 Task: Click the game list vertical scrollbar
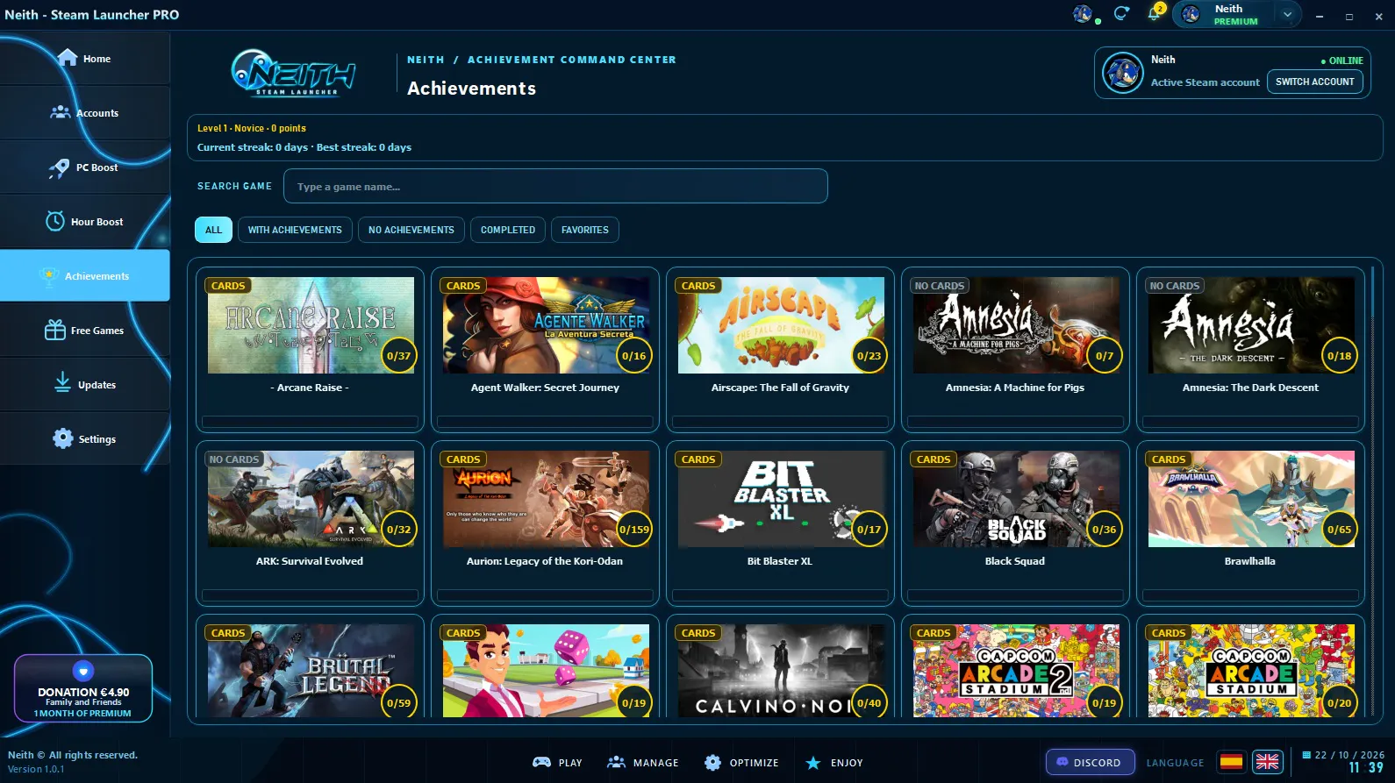(x=1373, y=491)
